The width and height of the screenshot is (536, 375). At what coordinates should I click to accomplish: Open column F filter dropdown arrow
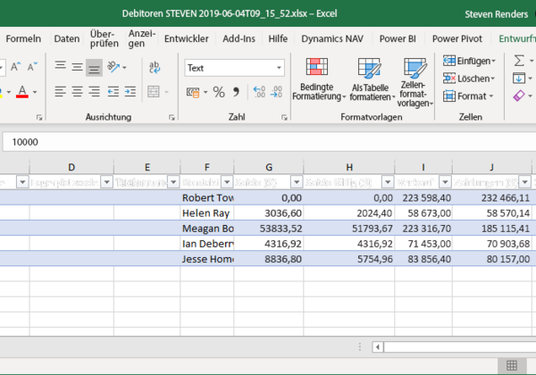pos(226,181)
